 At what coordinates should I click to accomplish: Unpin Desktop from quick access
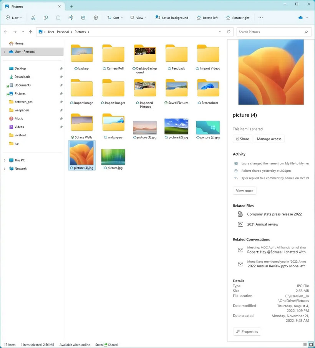tap(61, 68)
